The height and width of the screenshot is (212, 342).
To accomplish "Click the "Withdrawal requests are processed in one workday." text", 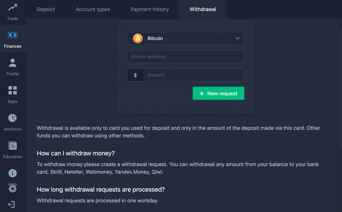I will (98, 200).
